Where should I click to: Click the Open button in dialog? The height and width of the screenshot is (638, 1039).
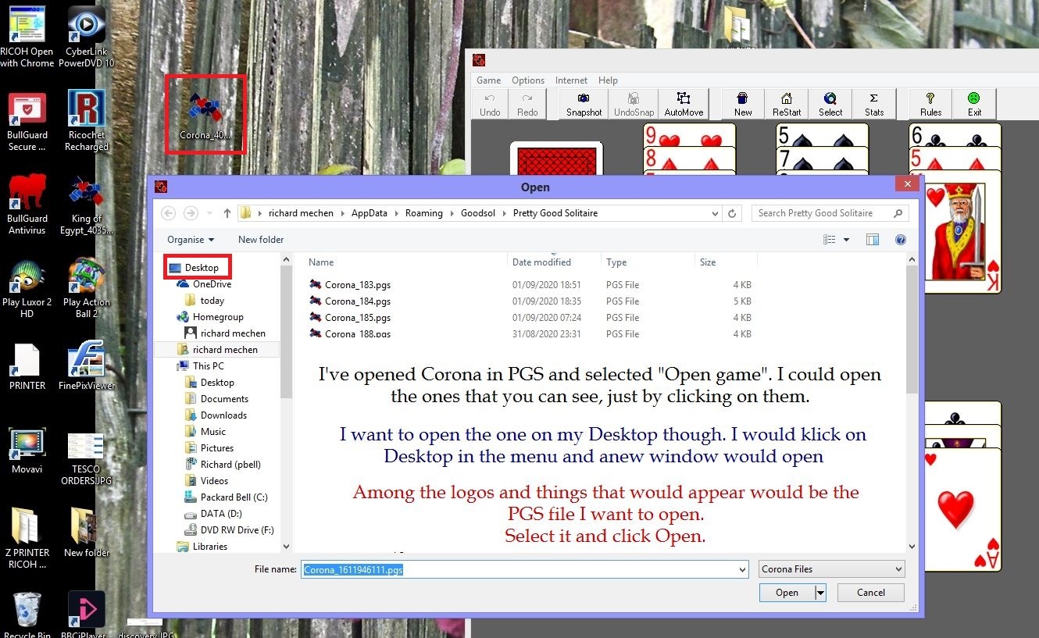(787, 593)
